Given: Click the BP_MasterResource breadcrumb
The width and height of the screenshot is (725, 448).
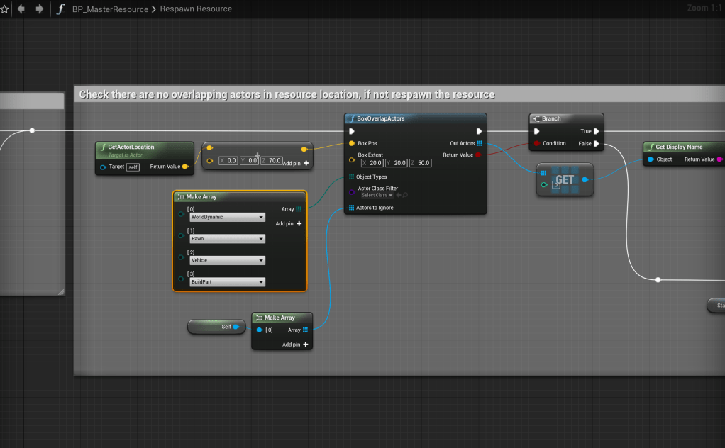Looking at the screenshot, I should 110,9.
